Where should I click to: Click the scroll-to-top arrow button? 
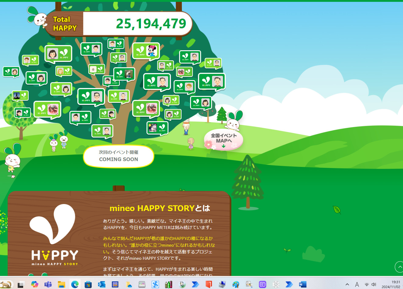coord(399,267)
